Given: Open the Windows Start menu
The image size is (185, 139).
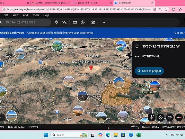Looking at the screenshot, I should coord(46,135).
